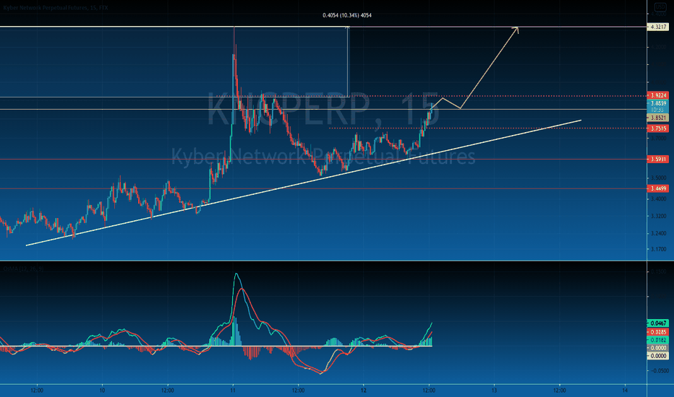
Task: Select the red 0.0285 signal value label
Action: tap(657, 332)
